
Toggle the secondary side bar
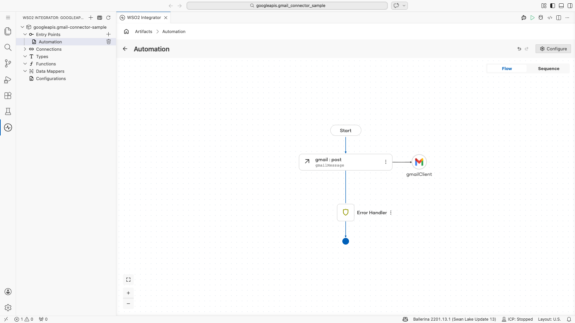pos(570,6)
